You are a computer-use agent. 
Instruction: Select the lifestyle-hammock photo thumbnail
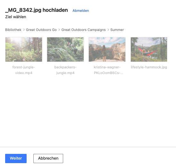149,49
